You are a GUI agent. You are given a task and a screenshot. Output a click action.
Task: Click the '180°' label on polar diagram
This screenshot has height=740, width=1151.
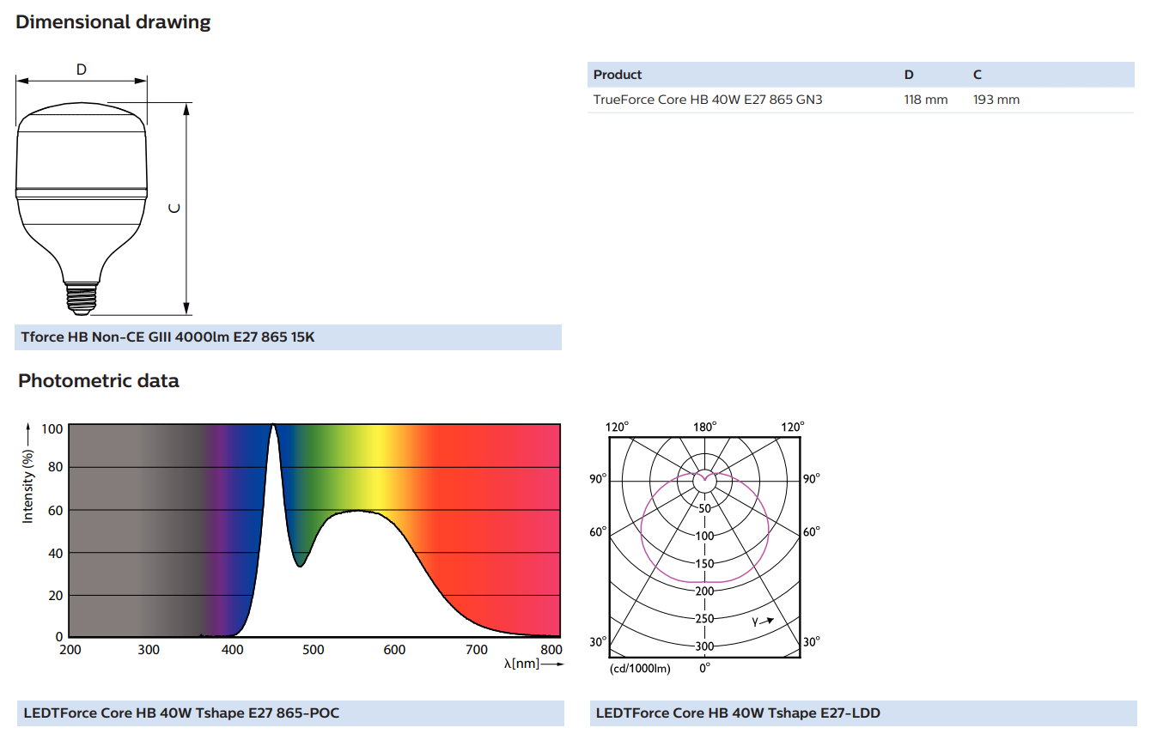click(705, 427)
